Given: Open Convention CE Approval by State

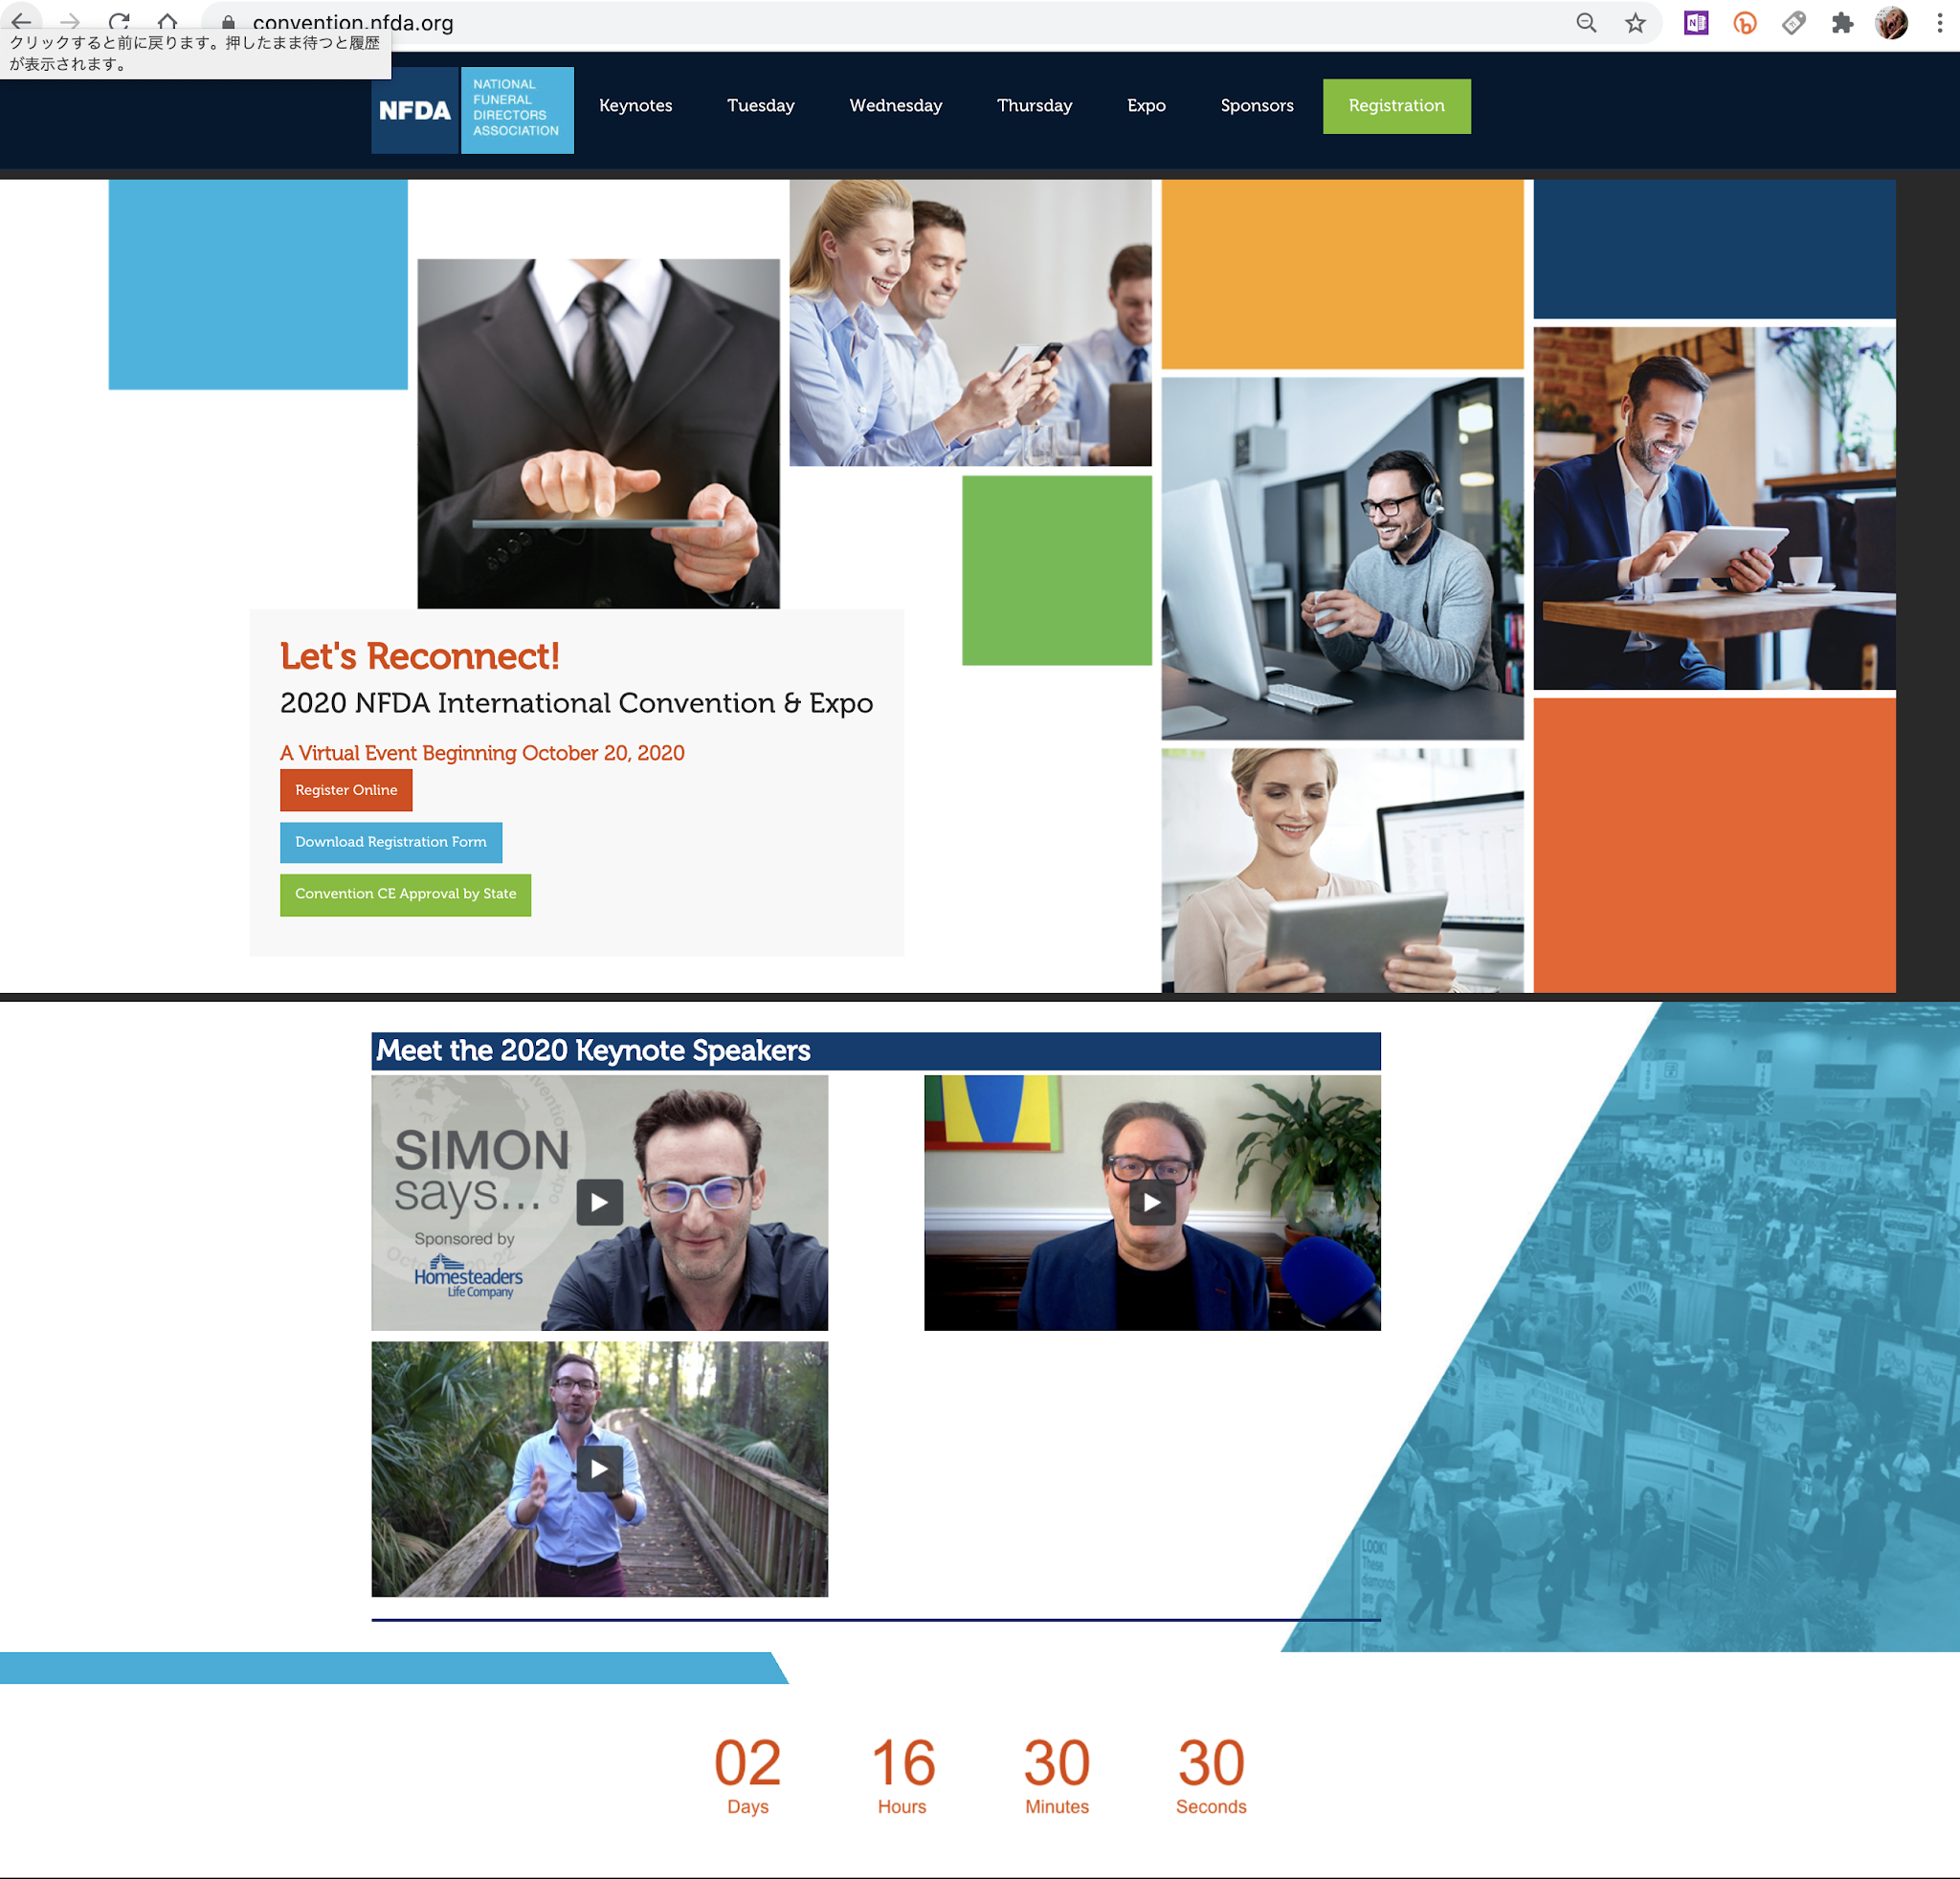Looking at the screenshot, I should [x=405, y=894].
